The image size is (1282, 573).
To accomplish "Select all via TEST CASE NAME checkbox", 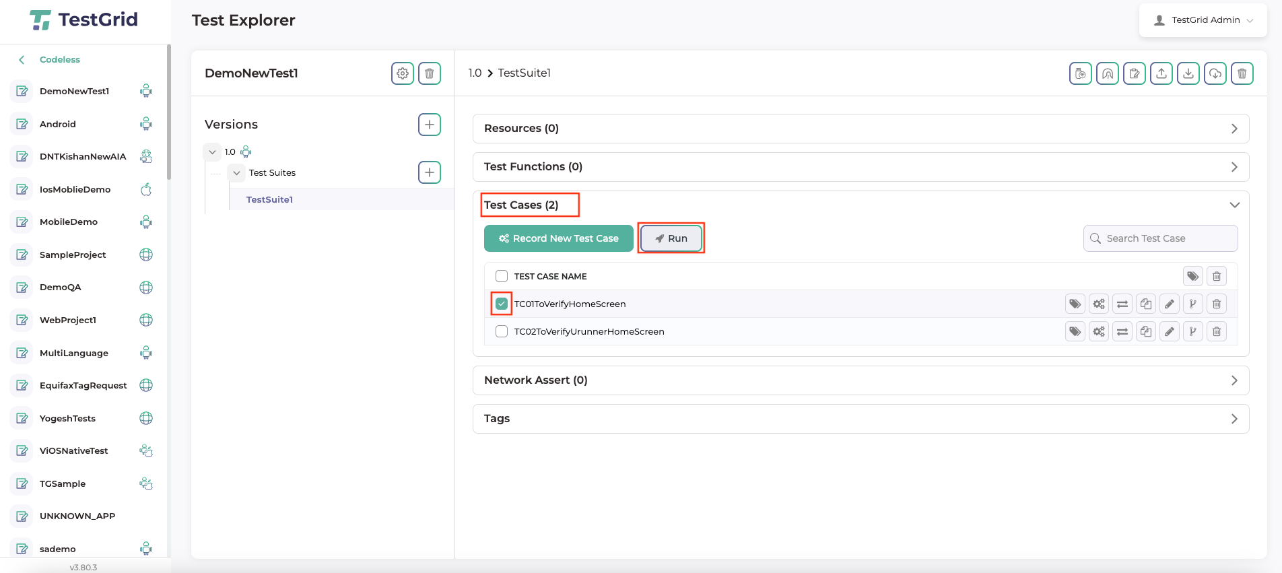I will point(502,277).
